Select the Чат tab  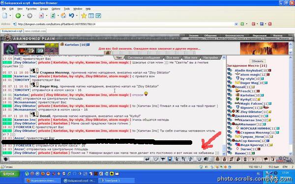point(119,57)
